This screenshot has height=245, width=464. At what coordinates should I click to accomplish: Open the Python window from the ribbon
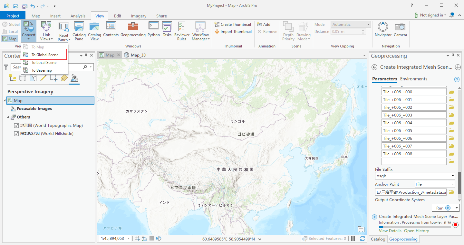pos(153,31)
